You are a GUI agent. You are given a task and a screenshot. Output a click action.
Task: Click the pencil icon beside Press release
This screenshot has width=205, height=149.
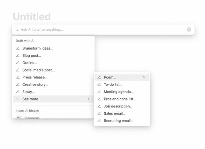[x=18, y=77]
